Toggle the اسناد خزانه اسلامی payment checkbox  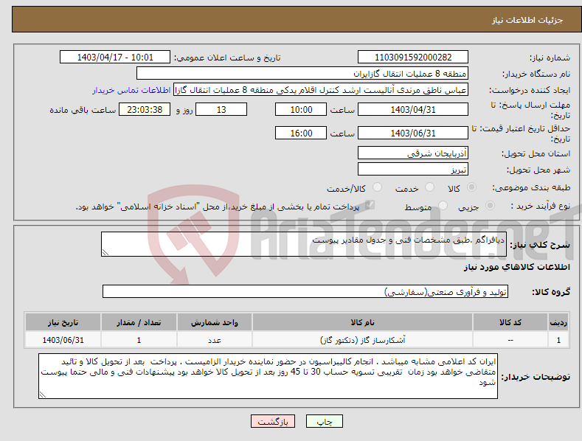[x=370, y=205]
